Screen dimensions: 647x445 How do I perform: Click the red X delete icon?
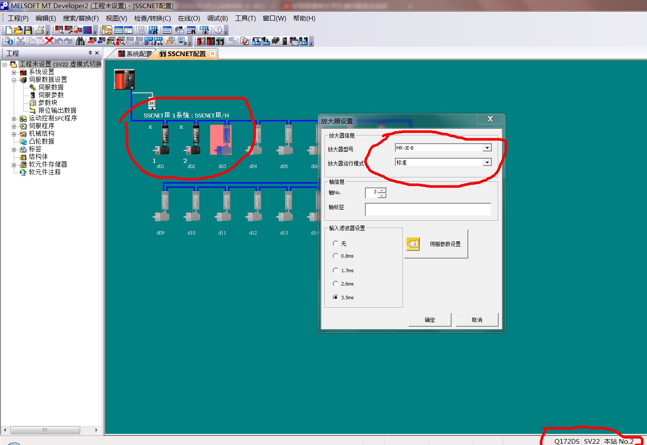click(x=49, y=41)
